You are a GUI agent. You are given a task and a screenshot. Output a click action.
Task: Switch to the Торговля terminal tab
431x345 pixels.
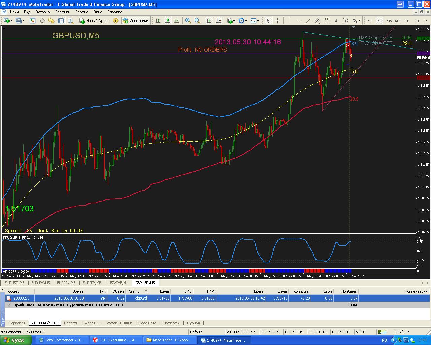click(17, 323)
